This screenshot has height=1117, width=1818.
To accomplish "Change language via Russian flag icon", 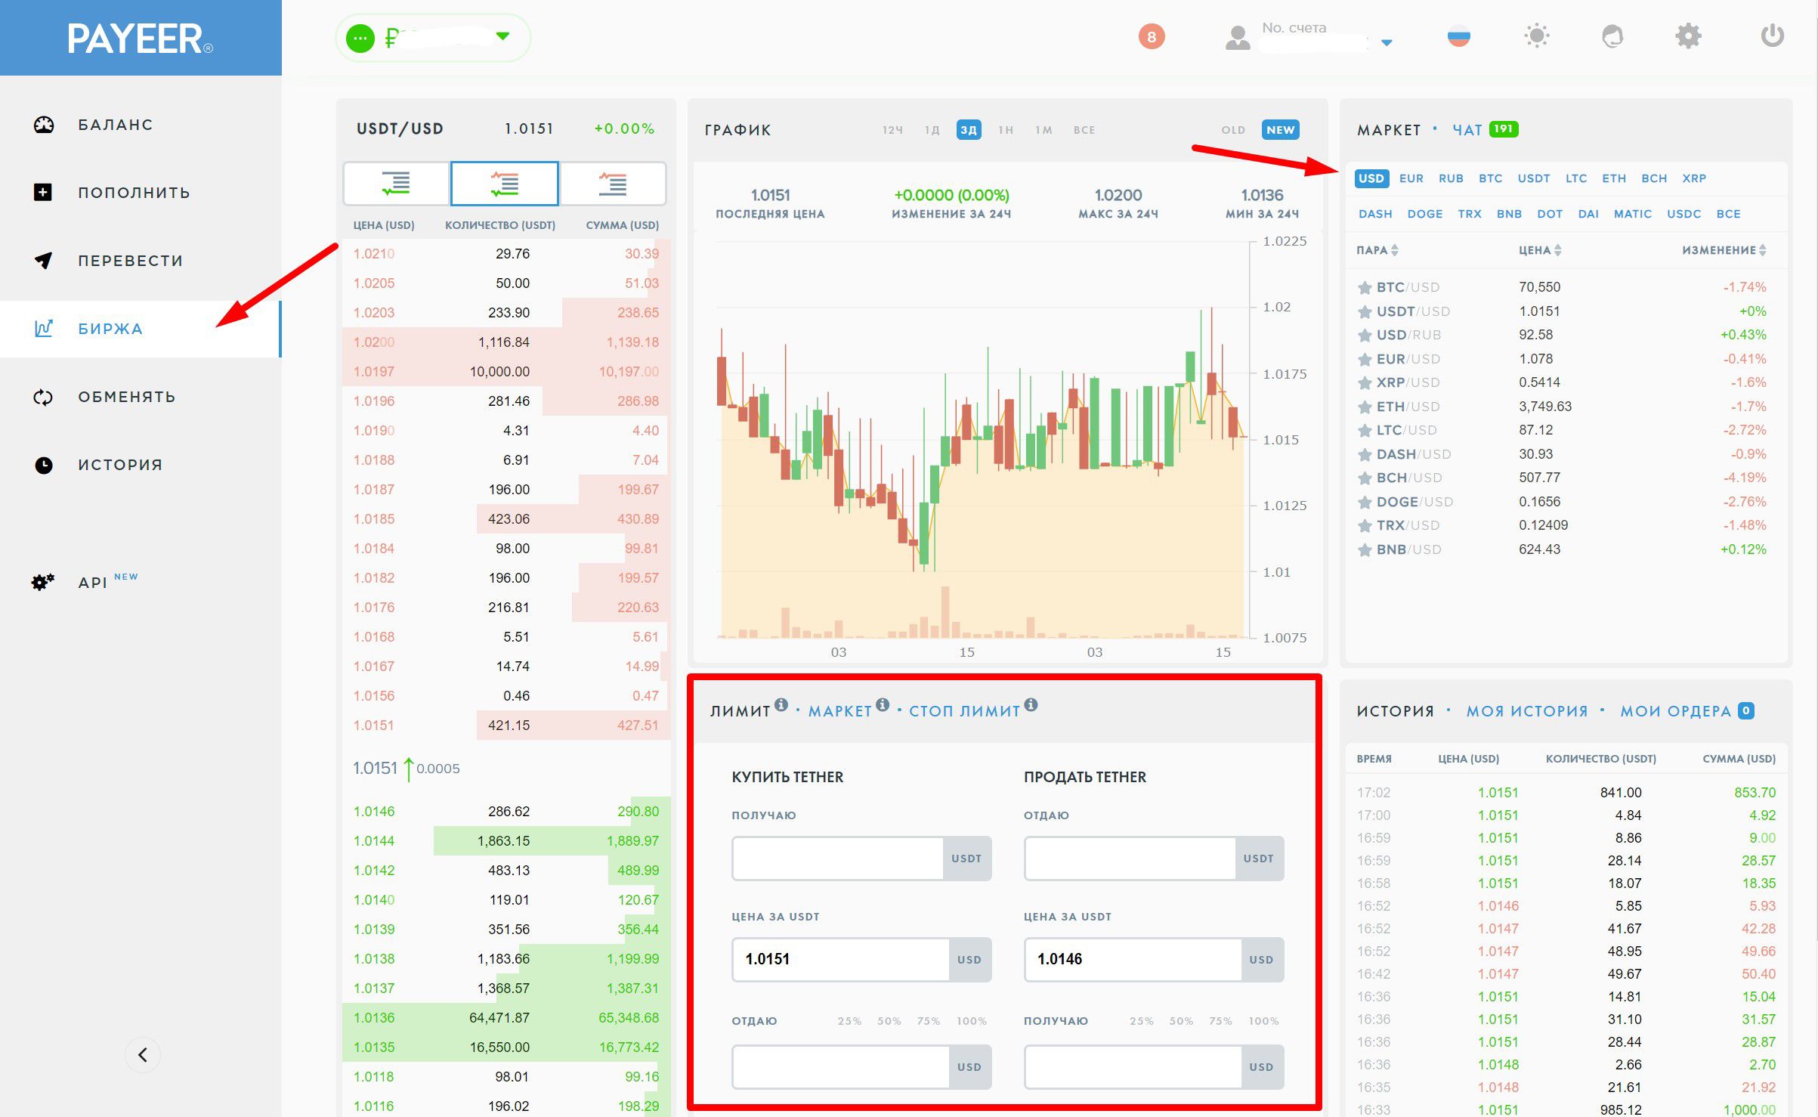I will pos(1458,36).
